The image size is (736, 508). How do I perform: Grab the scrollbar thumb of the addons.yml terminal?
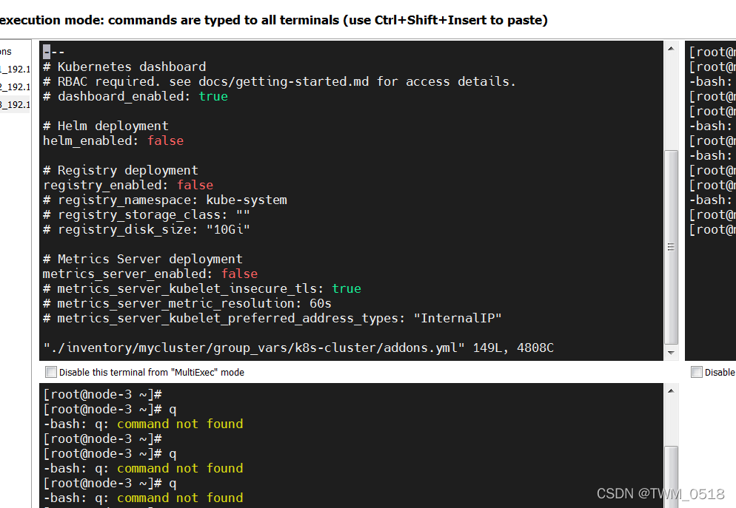click(671, 244)
